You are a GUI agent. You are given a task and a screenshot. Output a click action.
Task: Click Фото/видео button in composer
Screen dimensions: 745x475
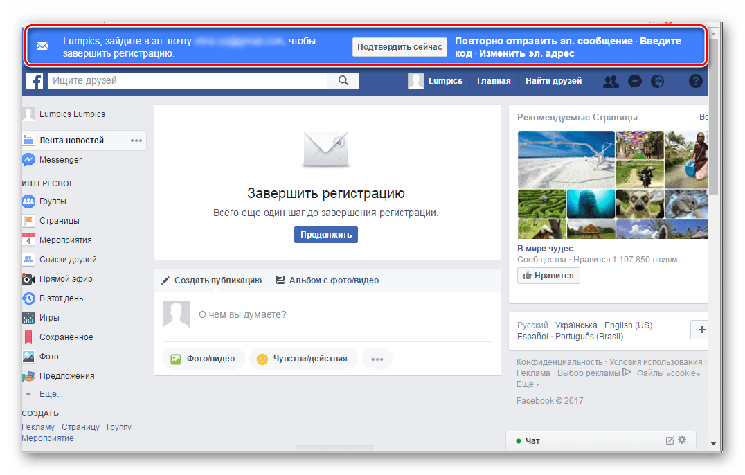click(x=204, y=359)
